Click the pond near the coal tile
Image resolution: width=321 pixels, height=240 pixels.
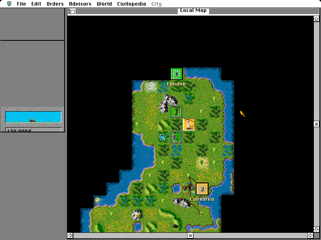coord(138,226)
